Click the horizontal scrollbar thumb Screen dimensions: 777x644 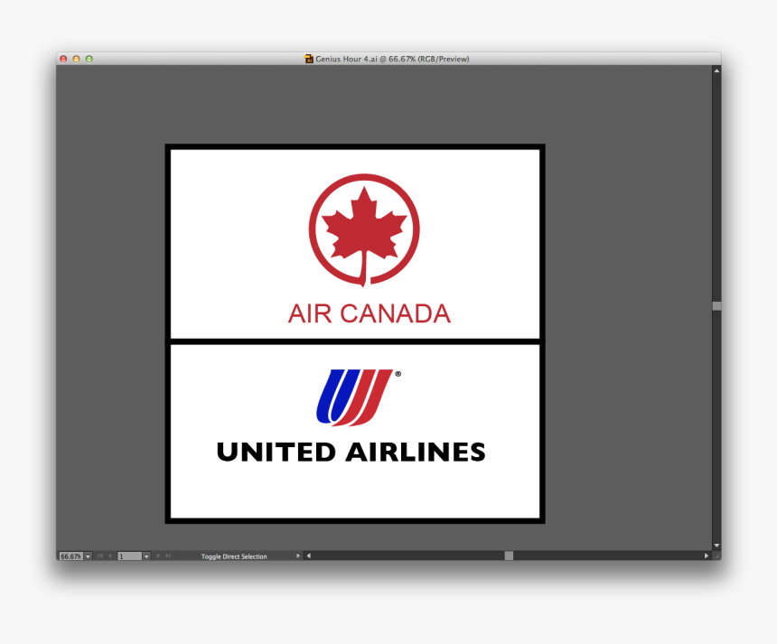coord(509,555)
